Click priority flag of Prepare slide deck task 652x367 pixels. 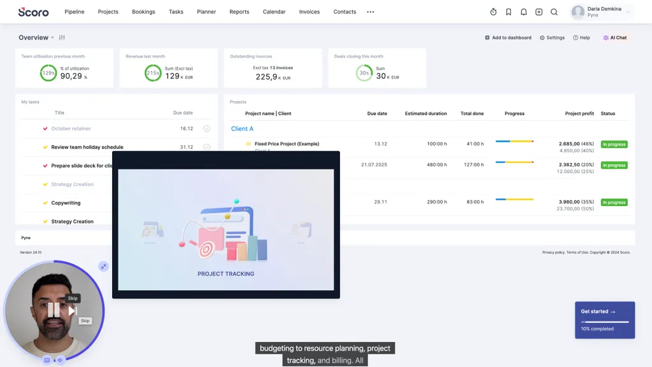coord(45,165)
